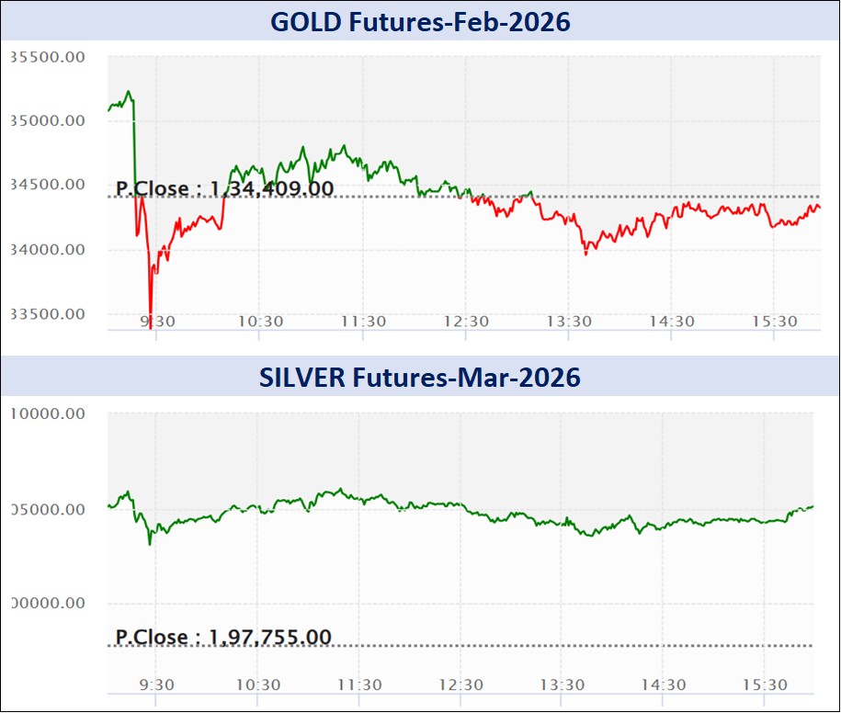Click the GOLD Futures-Feb-2026 chart title
This screenshot has width=841, height=713.
419,20
